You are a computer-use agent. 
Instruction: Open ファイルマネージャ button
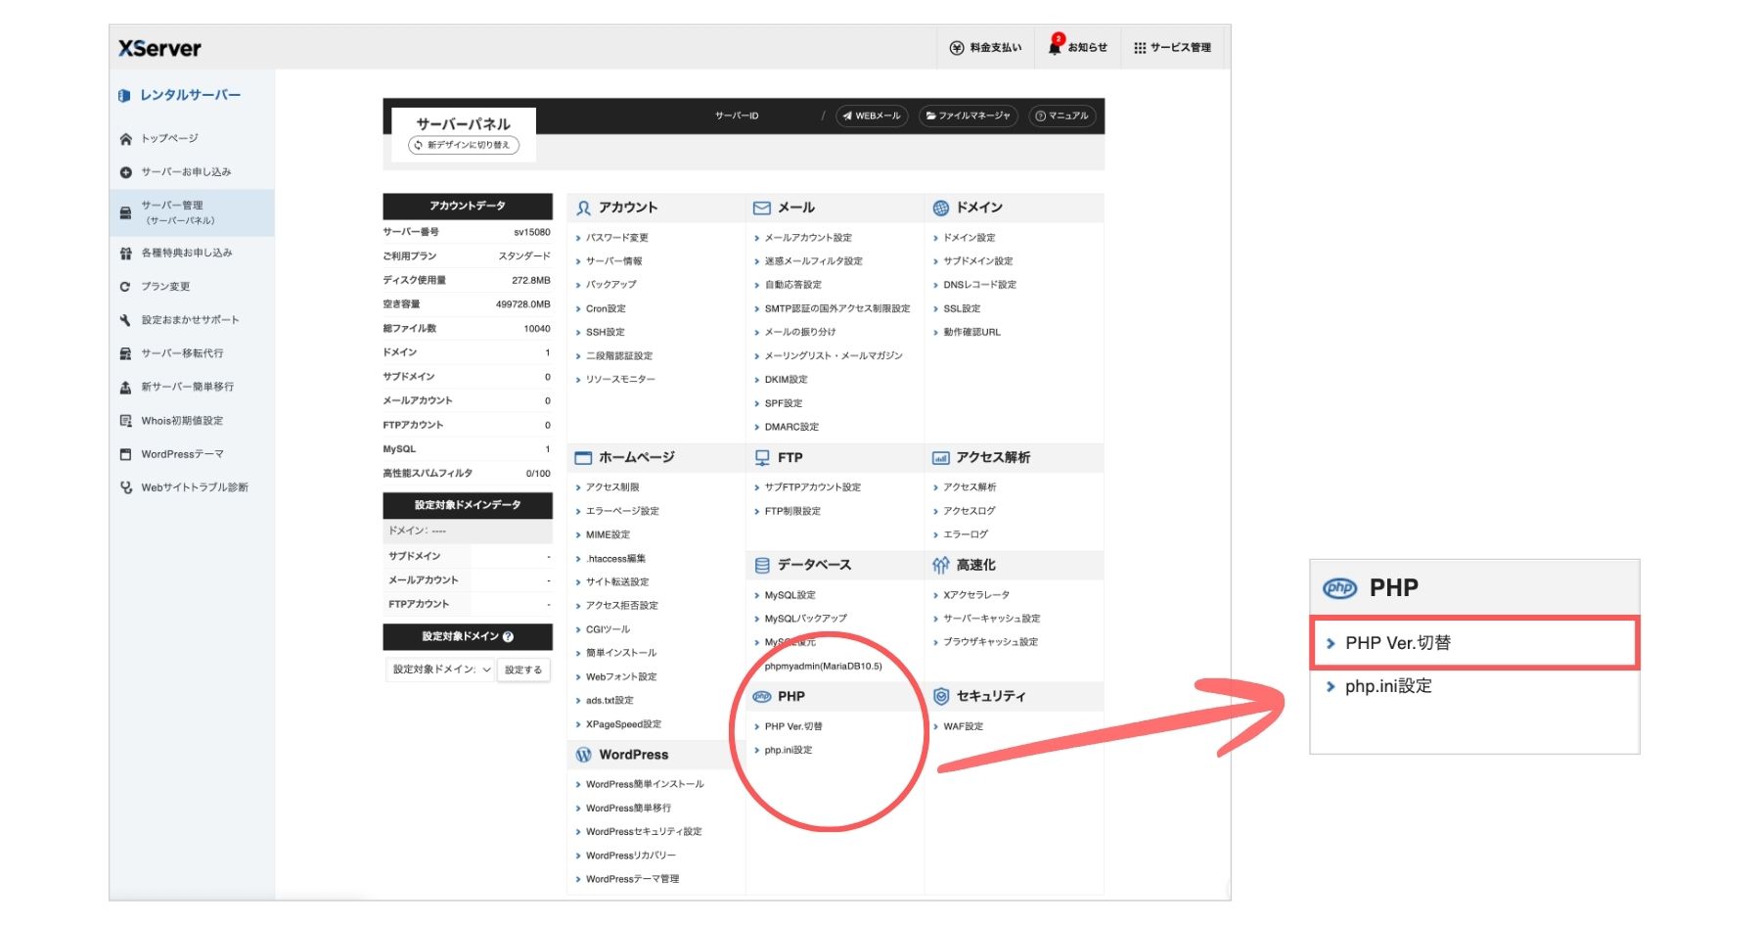pyautogui.click(x=968, y=116)
